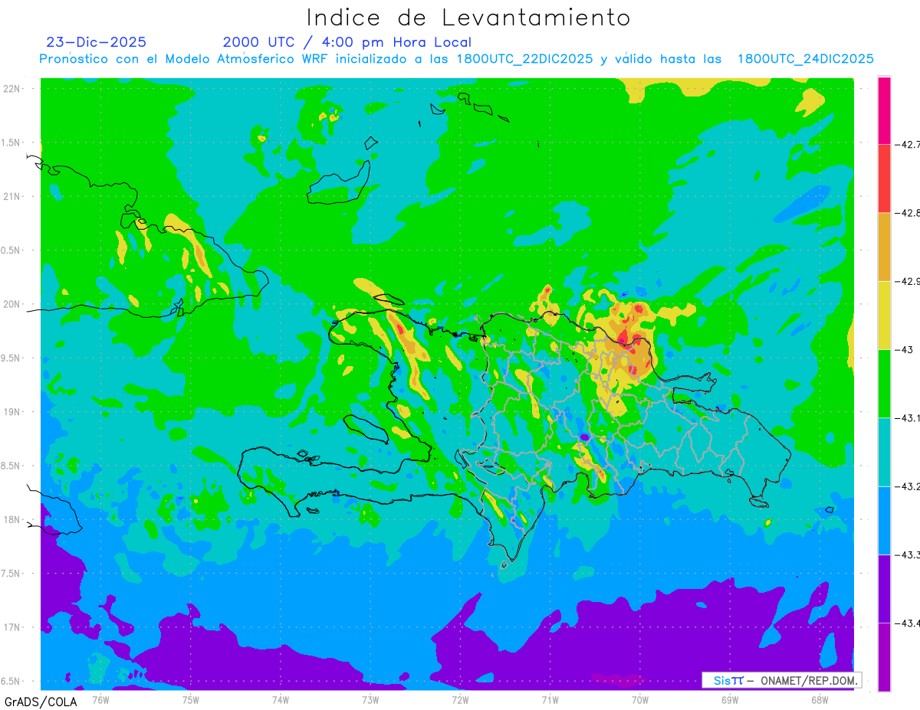
Task: Click the latitude label "21N"
Action: [x=12, y=196]
